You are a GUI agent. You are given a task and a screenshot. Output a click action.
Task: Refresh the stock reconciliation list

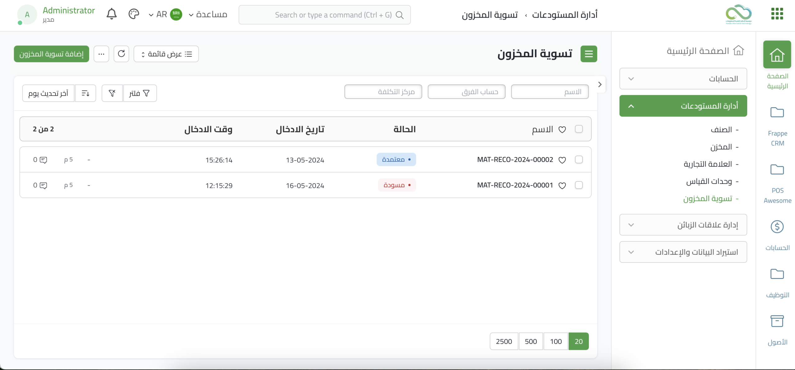(x=121, y=53)
